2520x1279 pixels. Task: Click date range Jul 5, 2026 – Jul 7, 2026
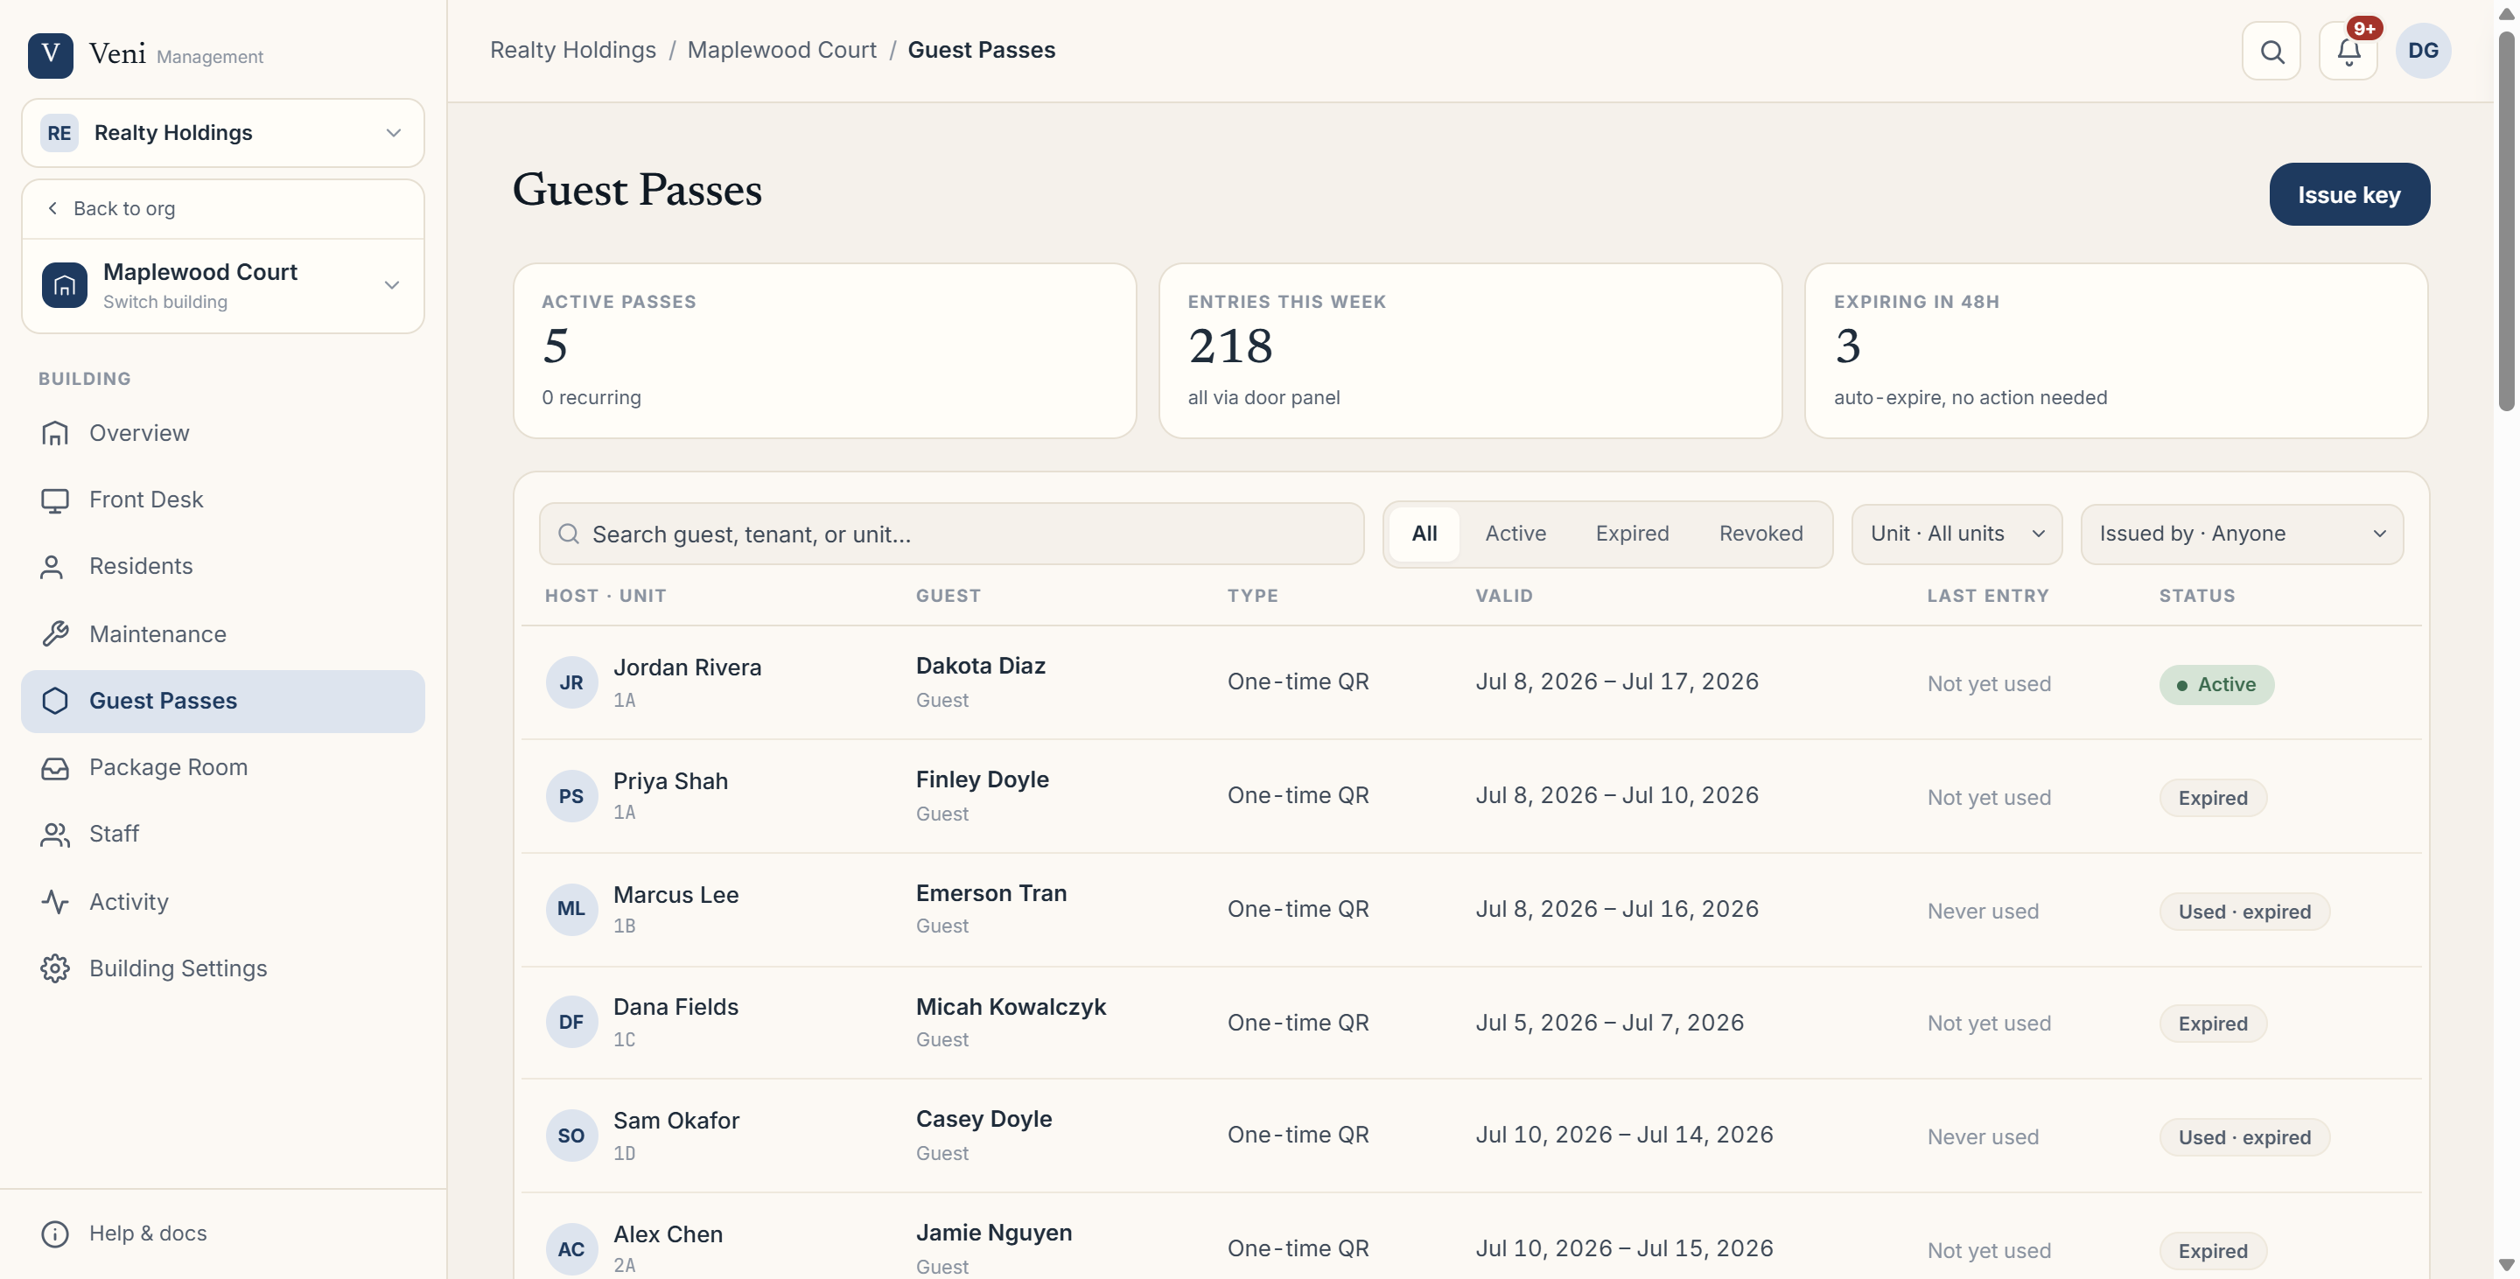point(1609,1023)
